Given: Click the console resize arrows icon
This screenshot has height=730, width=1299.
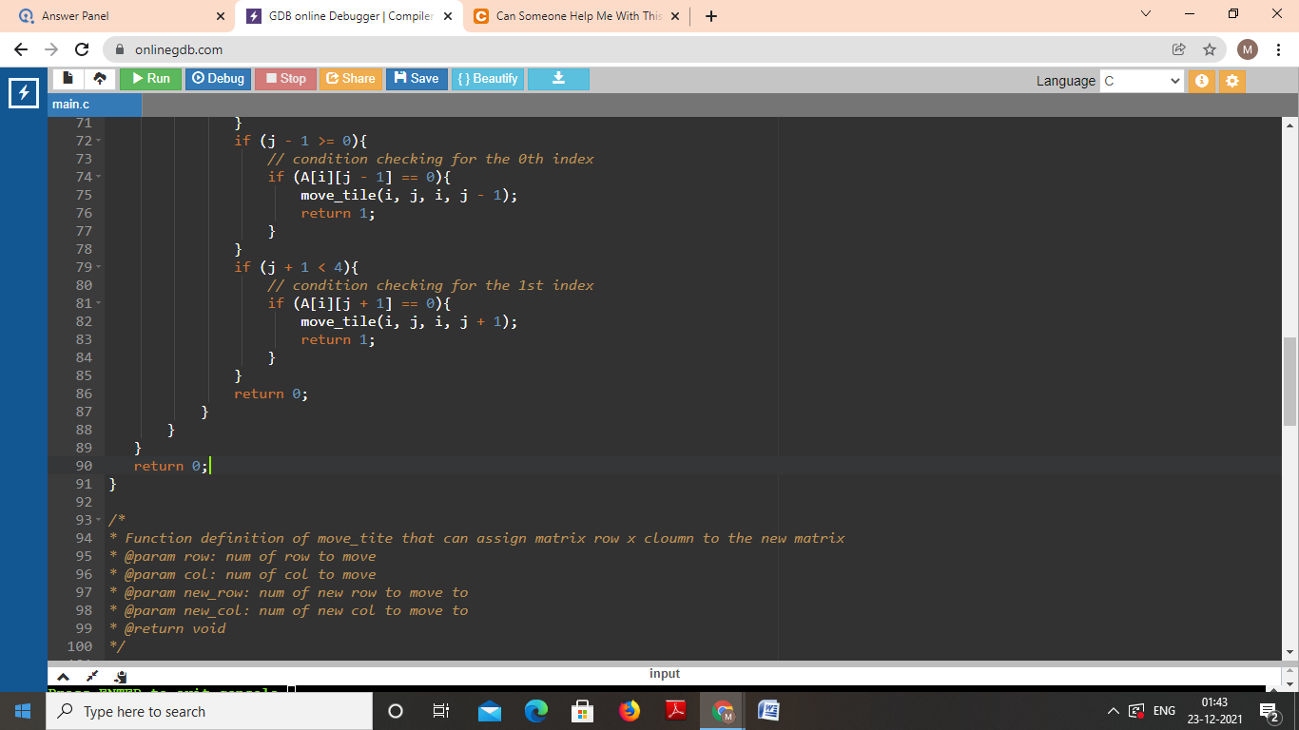Looking at the screenshot, I should click(x=92, y=676).
